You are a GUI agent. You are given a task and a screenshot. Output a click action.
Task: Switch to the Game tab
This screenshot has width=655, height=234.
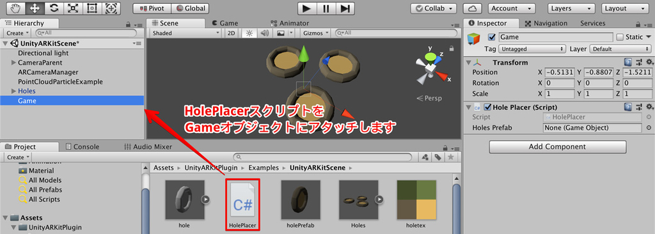[x=225, y=24]
